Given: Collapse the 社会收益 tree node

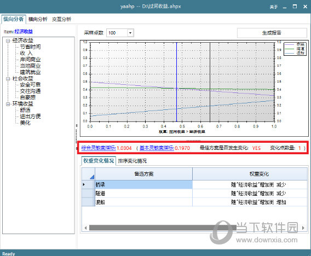Looking at the screenshot, I should pyautogui.click(x=8, y=79).
